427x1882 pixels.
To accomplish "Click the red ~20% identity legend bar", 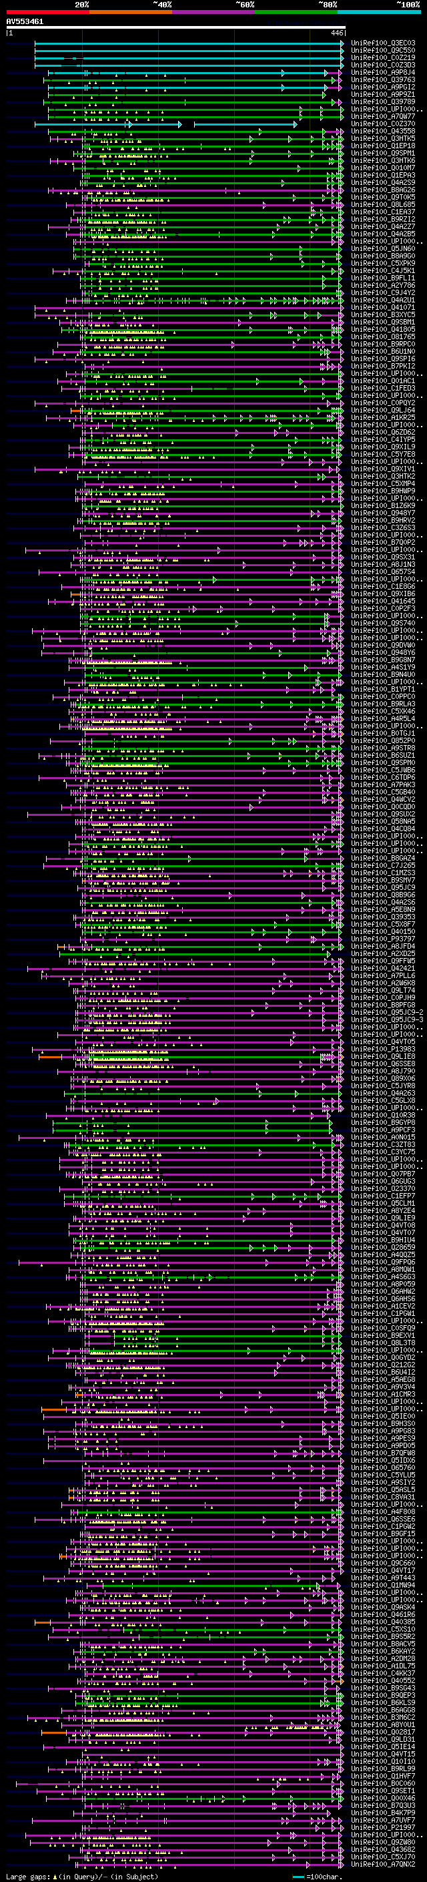I will [47, 12].
